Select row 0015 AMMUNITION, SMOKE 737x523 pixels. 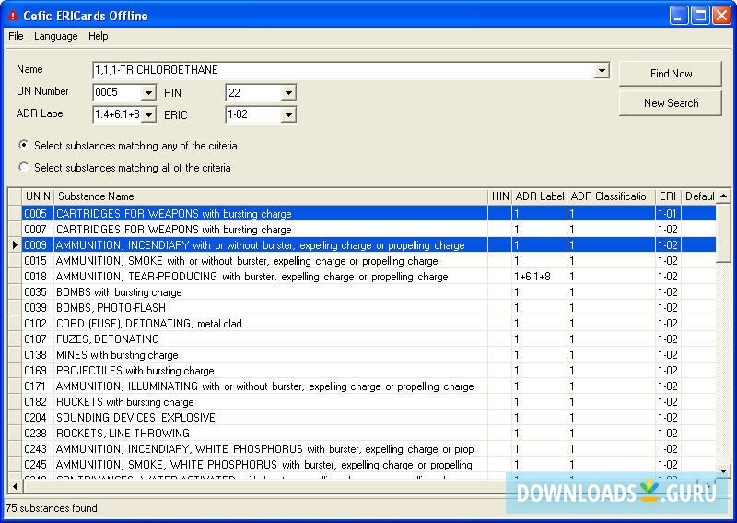pyautogui.click(x=369, y=261)
